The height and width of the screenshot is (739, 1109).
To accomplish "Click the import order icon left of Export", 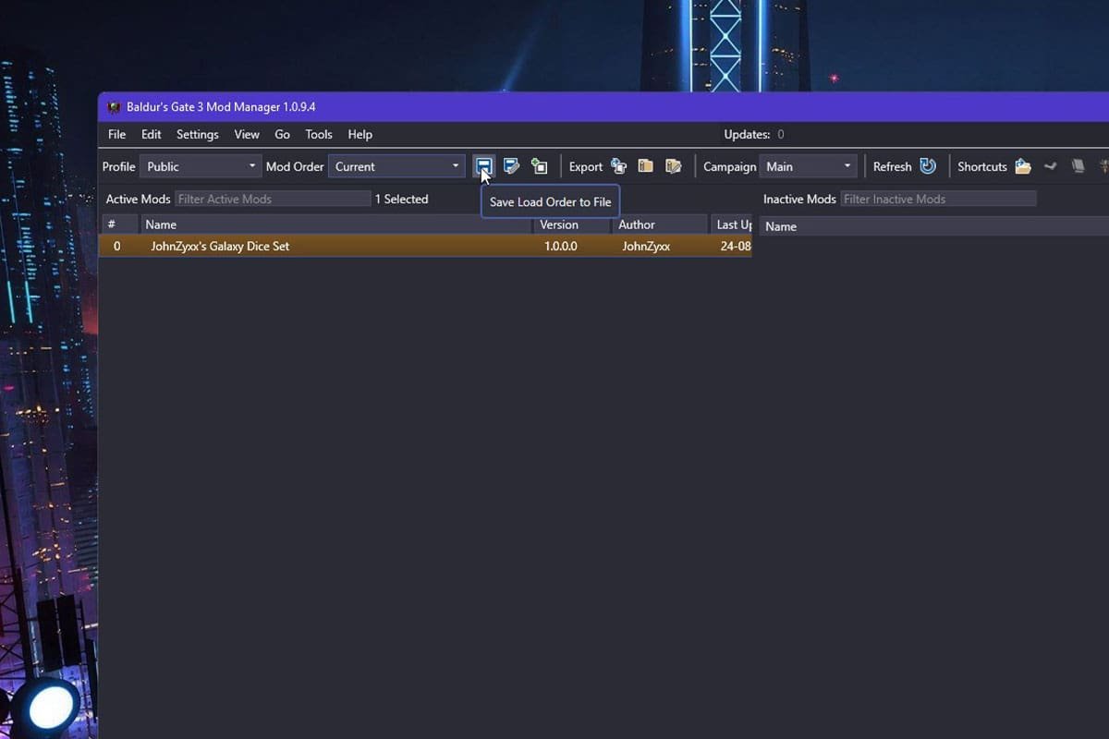I will [x=539, y=166].
